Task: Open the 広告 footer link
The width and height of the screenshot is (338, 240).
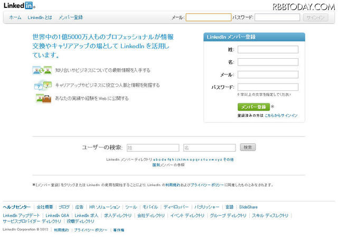Action: point(79,207)
